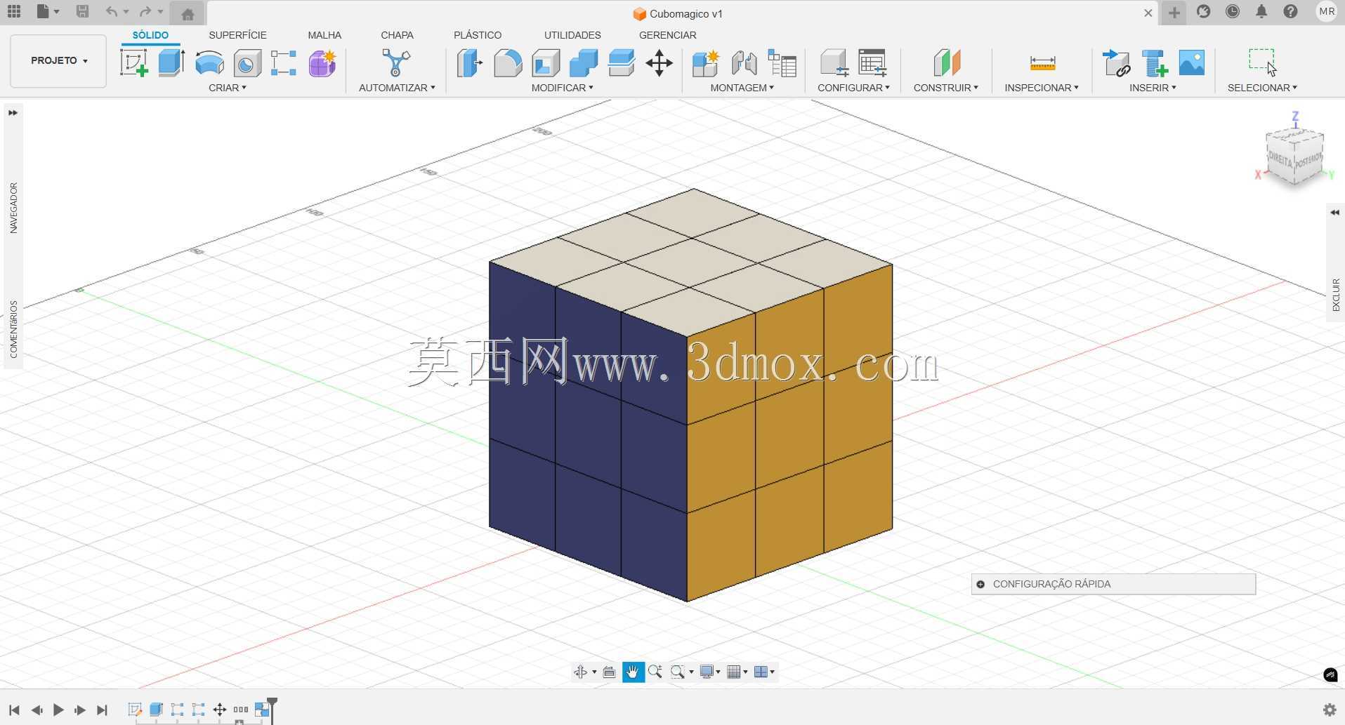Open the help question mark icon
1345x725 pixels.
click(1291, 11)
